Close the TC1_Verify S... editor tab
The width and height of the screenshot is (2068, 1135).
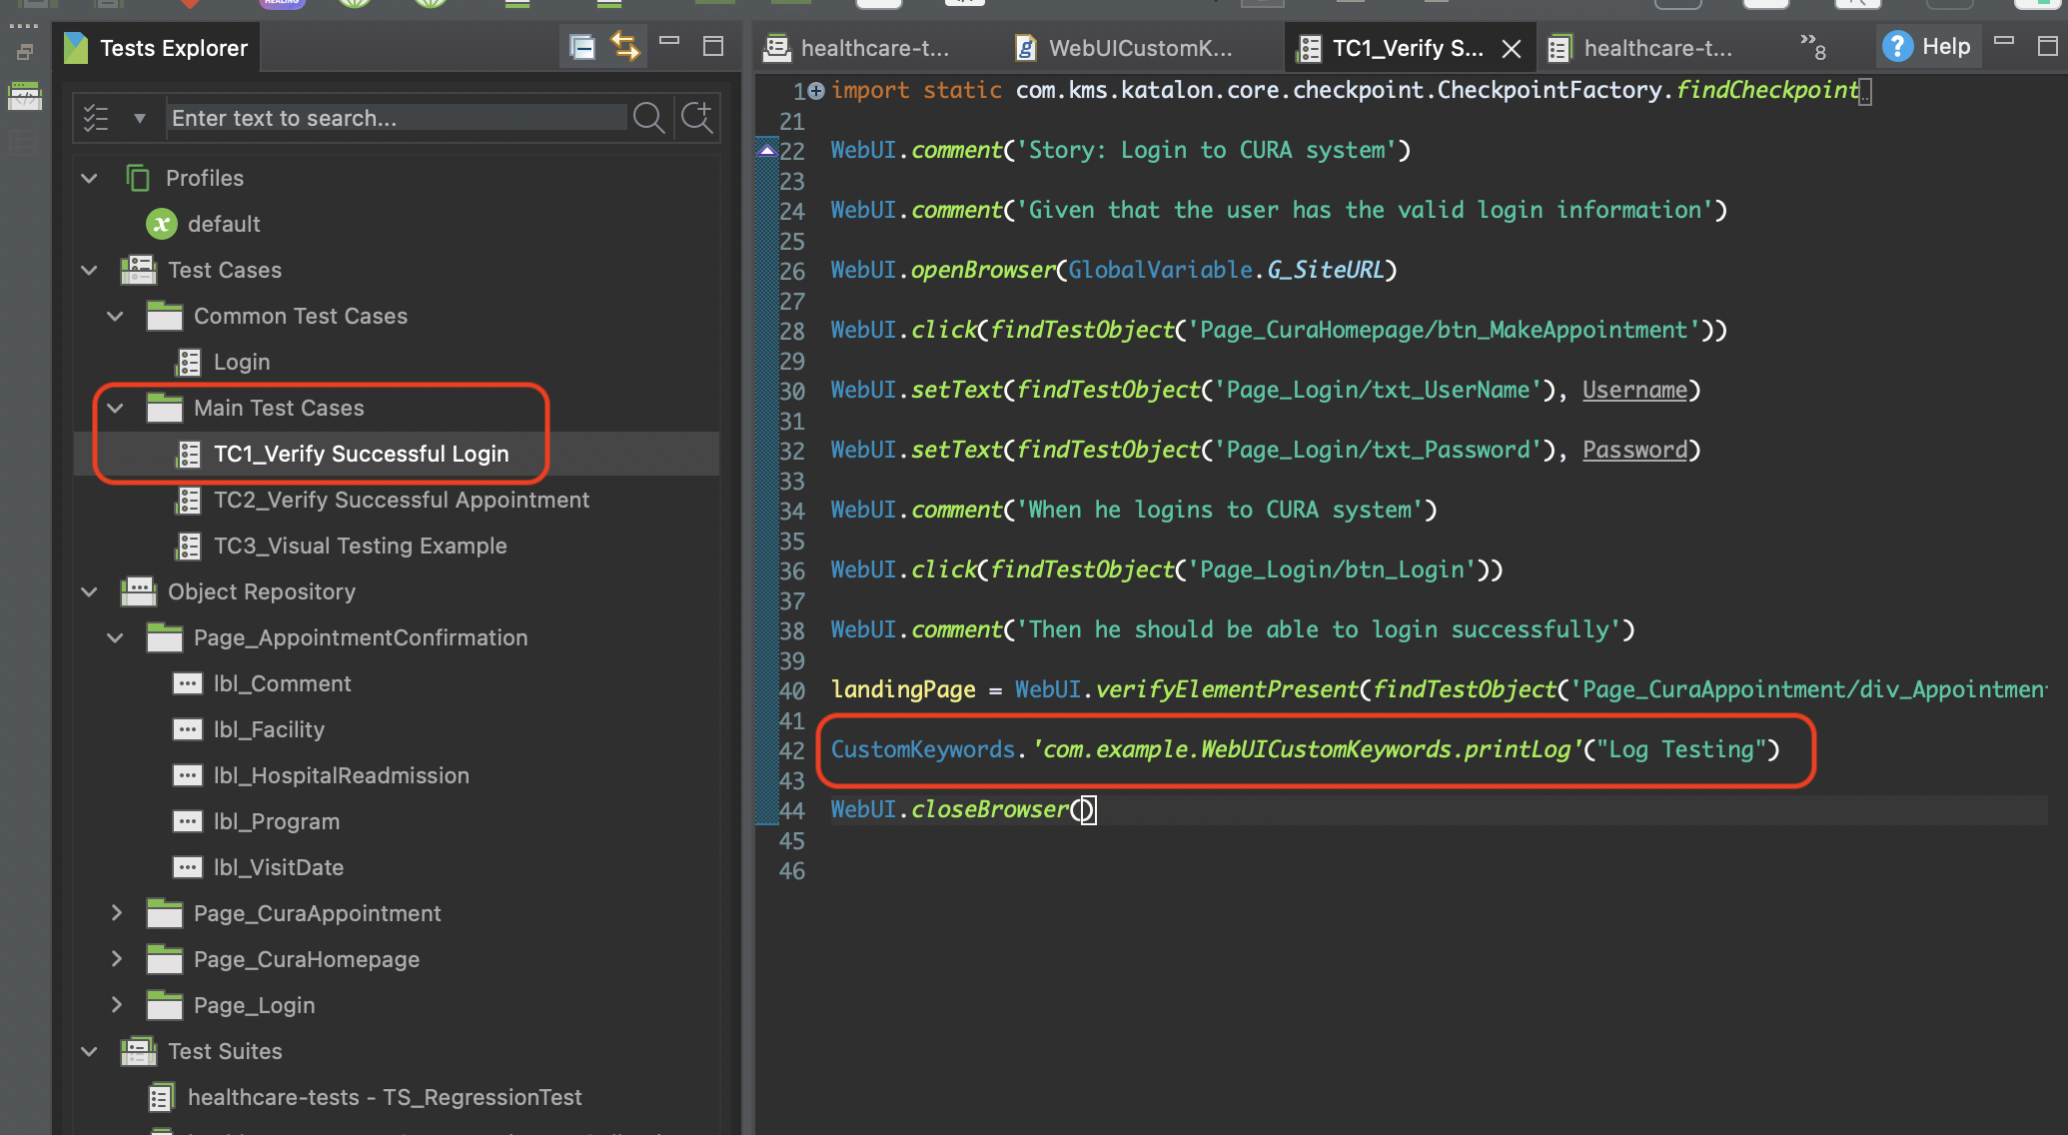click(1512, 48)
